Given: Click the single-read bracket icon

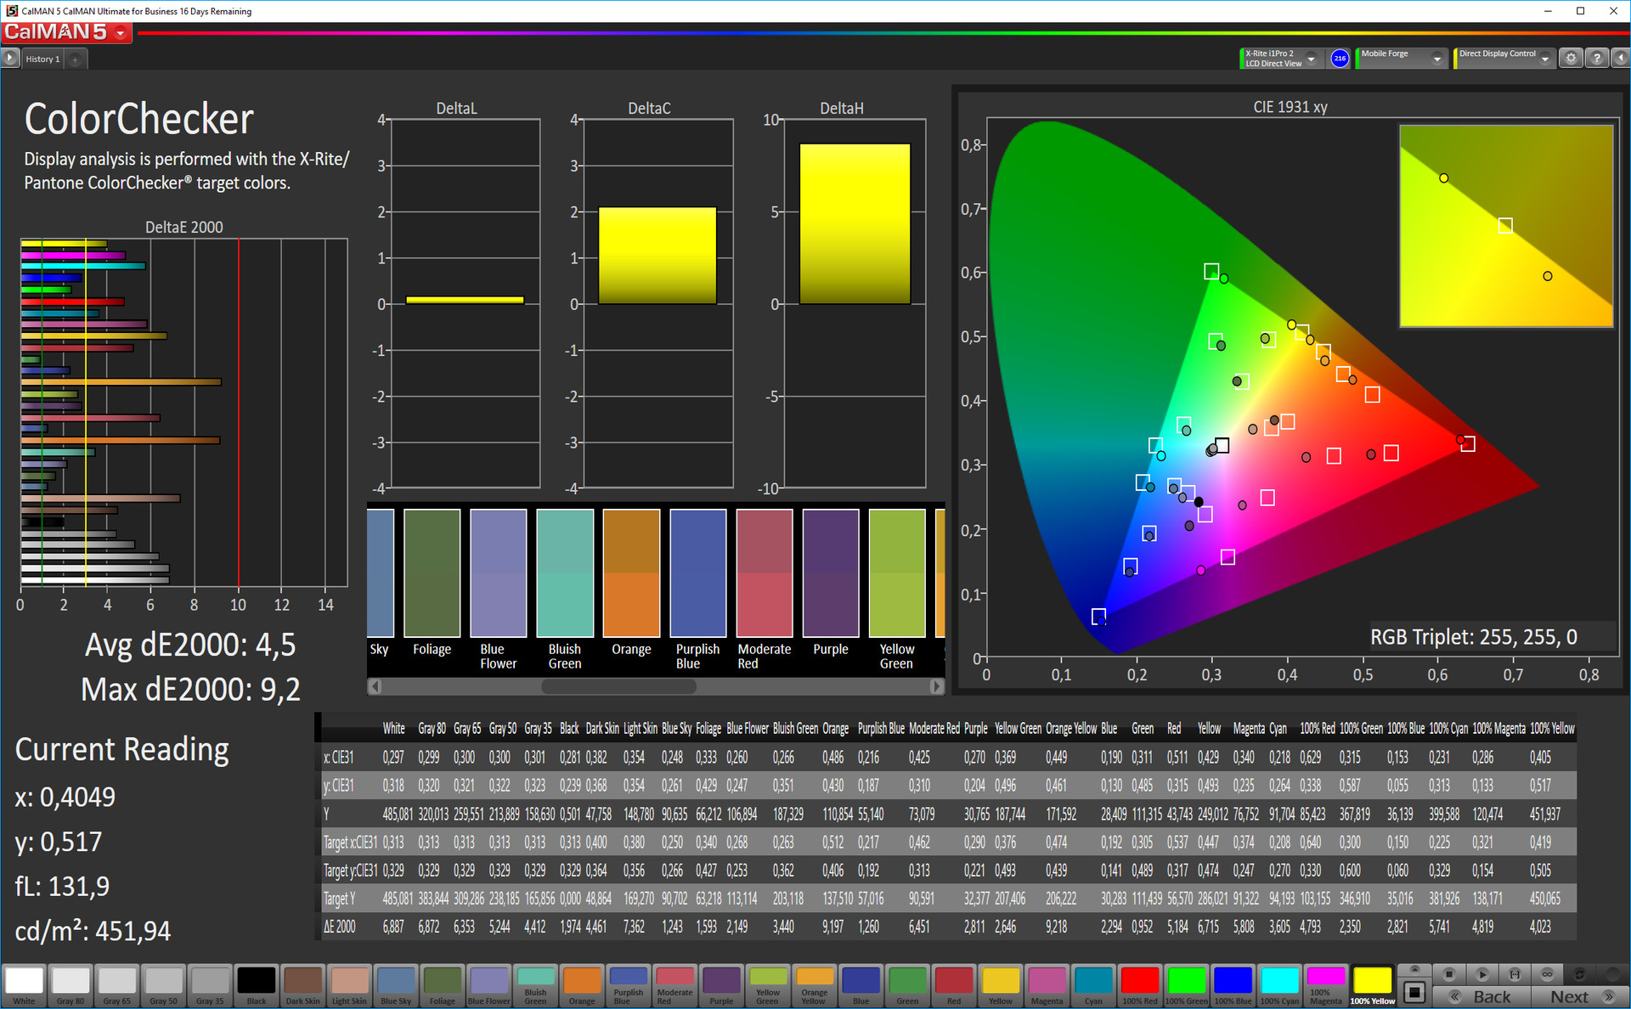Looking at the screenshot, I should 1515,974.
